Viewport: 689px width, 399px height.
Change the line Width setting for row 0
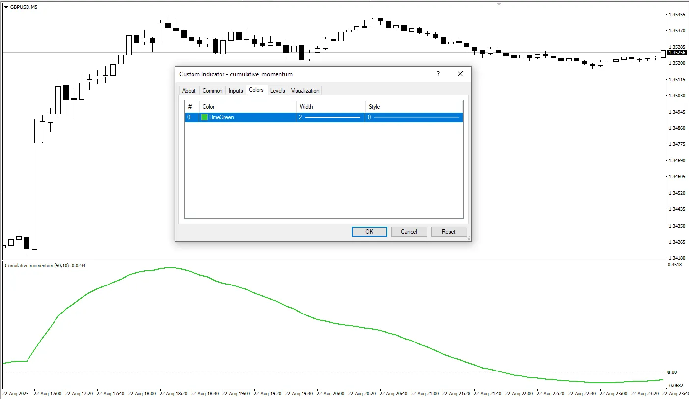click(329, 117)
